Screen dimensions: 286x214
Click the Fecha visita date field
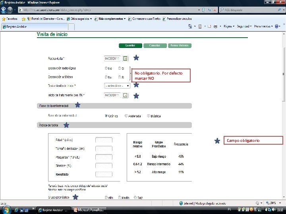click(112, 58)
